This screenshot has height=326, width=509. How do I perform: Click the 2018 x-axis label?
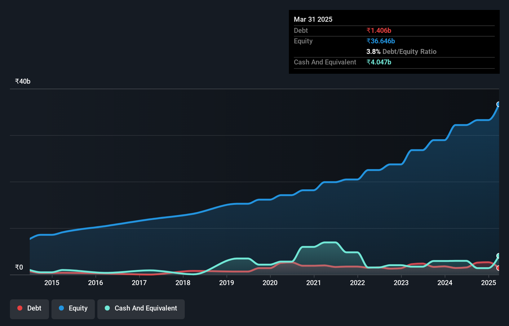(x=183, y=283)
